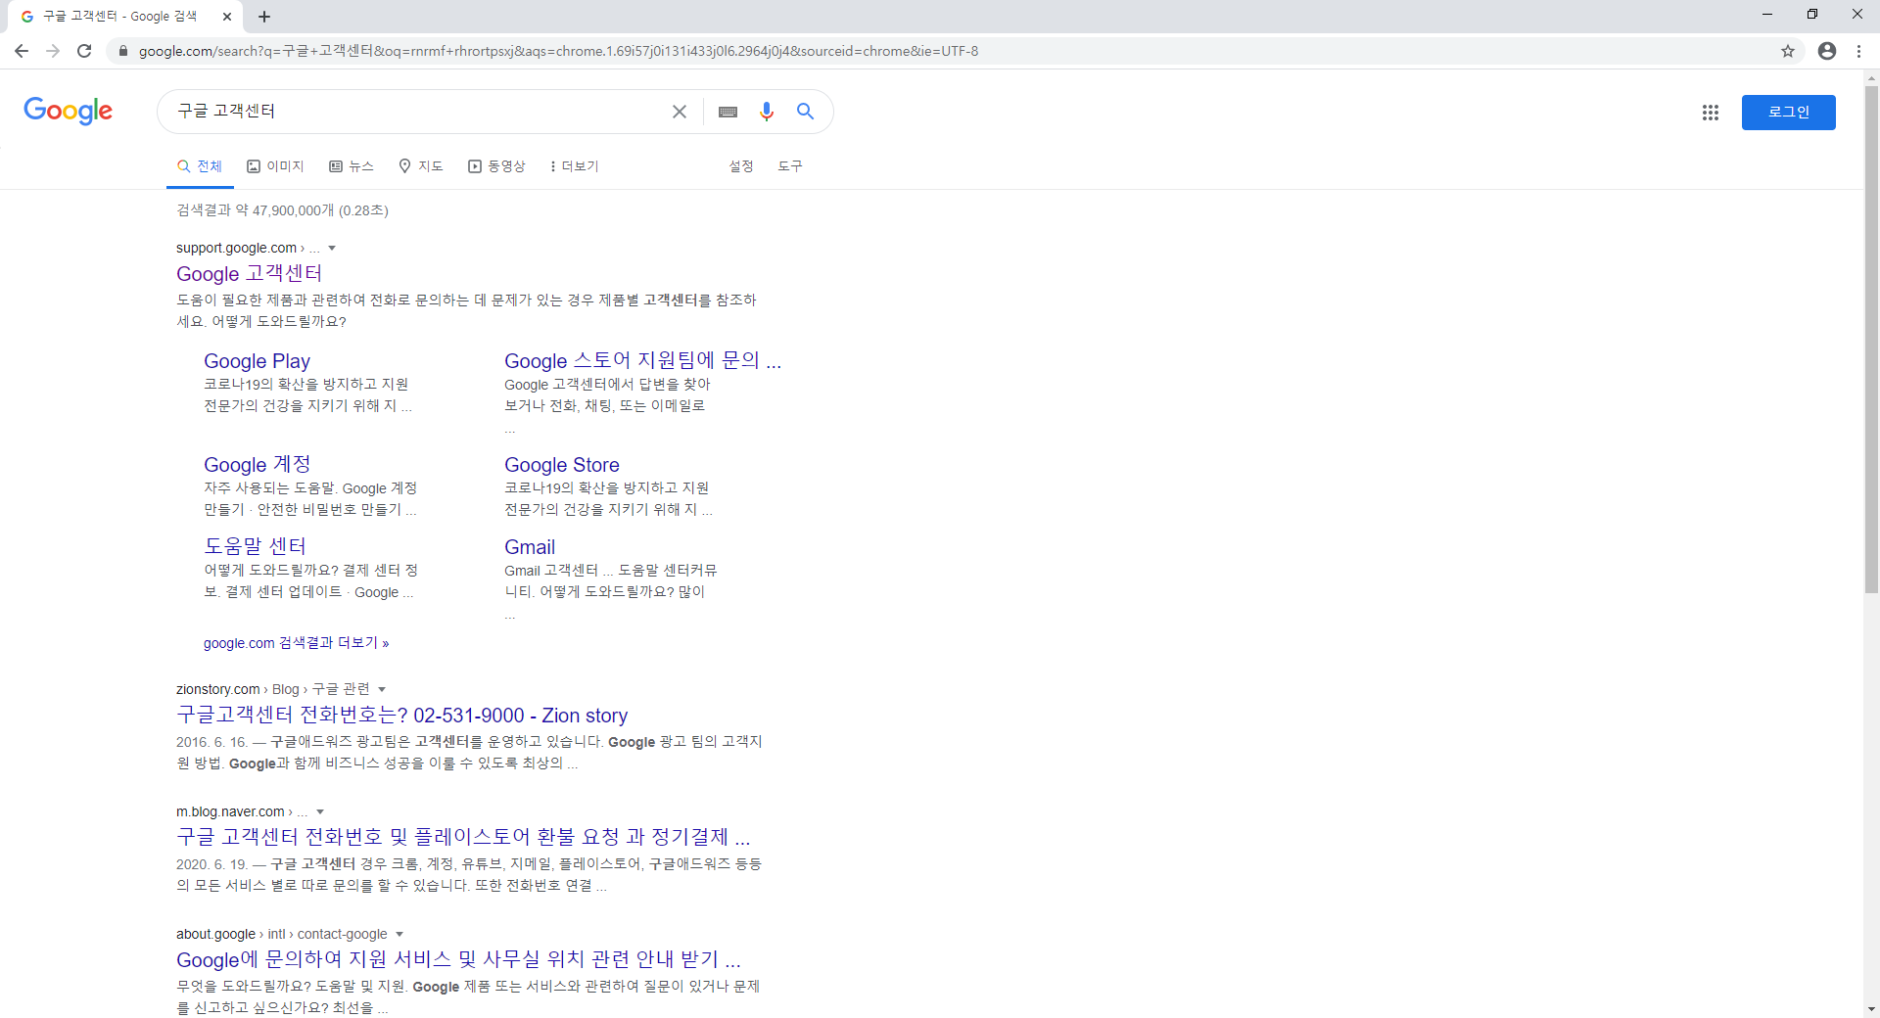Open 설정 search settings
The image size is (1880, 1018).
[741, 166]
